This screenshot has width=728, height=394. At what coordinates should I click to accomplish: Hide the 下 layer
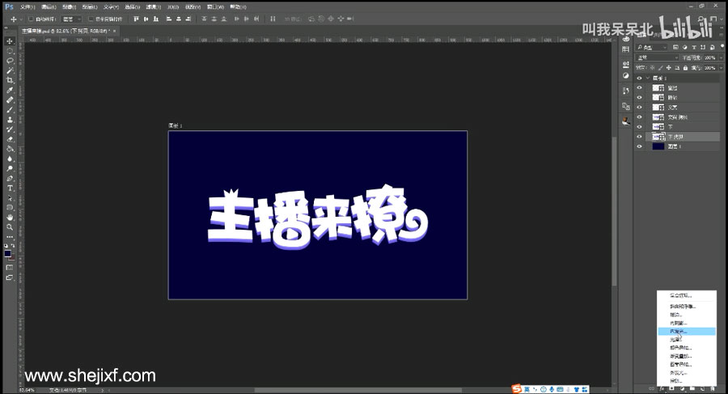coord(639,127)
